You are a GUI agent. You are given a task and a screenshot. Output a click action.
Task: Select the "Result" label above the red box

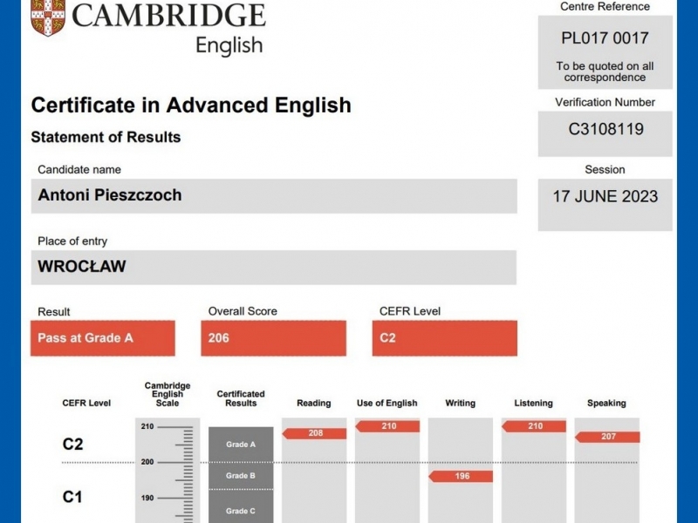click(54, 312)
